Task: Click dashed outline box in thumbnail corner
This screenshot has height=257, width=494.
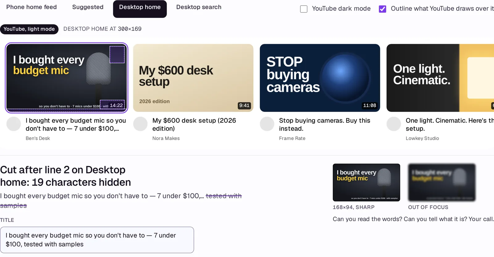Action: click(117, 54)
